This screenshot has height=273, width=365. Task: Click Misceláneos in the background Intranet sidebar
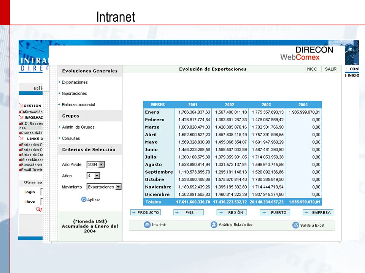pos(32,160)
